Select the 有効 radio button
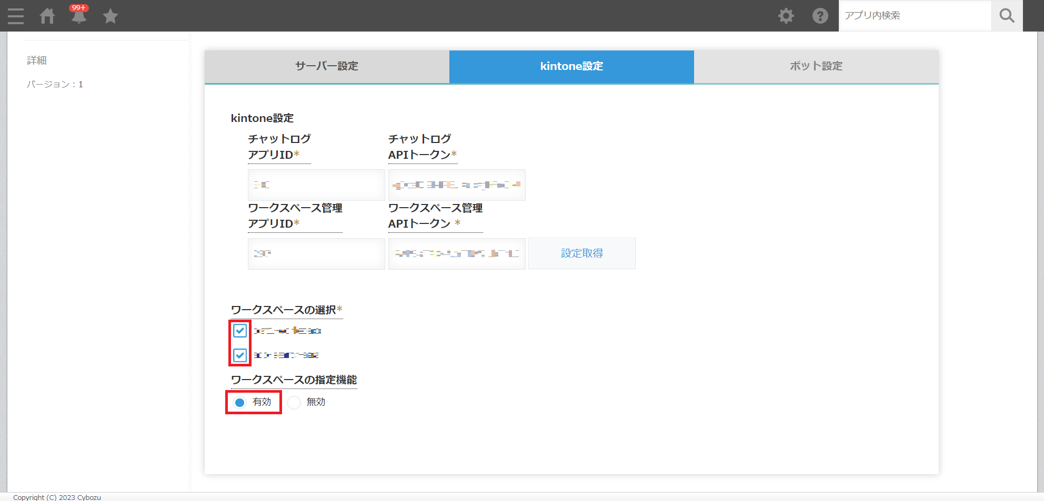Screen dimensions: 1044x501 [240, 403]
